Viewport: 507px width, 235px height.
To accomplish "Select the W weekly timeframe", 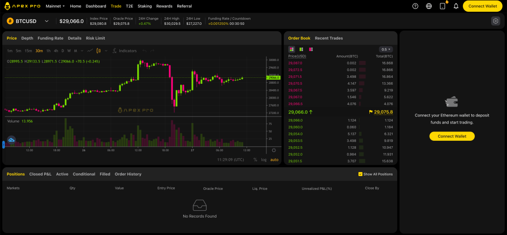I will 69,51.
